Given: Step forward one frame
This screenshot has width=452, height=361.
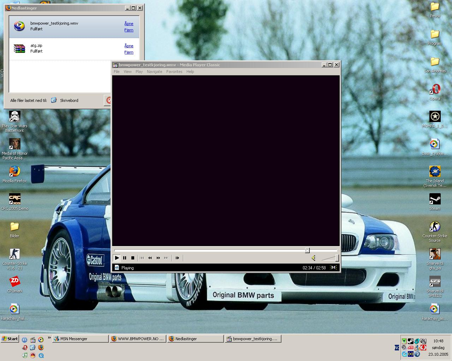Looking at the screenshot, I should (x=177, y=258).
